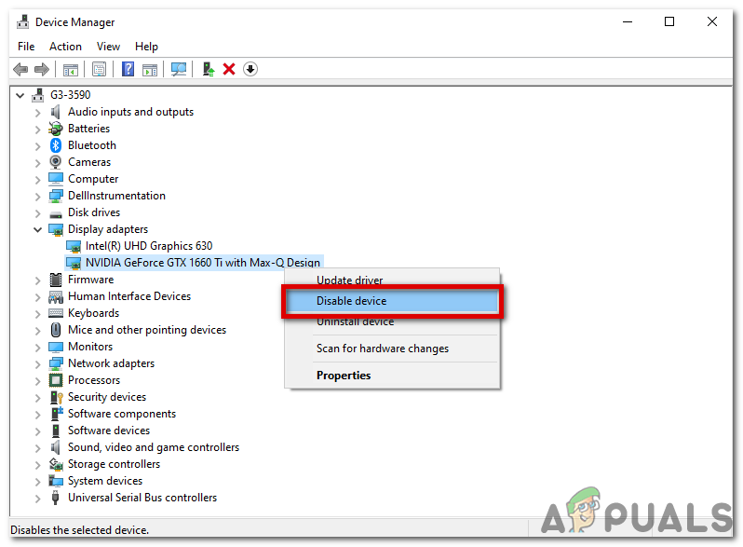Click the Properties sheet toolbar icon
743x547 pixels.
[x=99, y=69]
